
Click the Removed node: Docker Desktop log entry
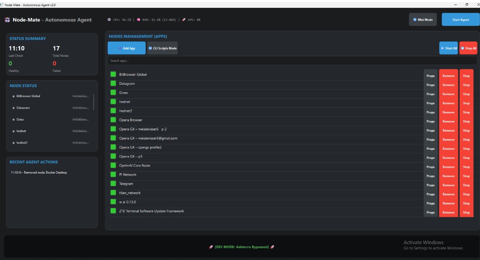pos(39,172)
